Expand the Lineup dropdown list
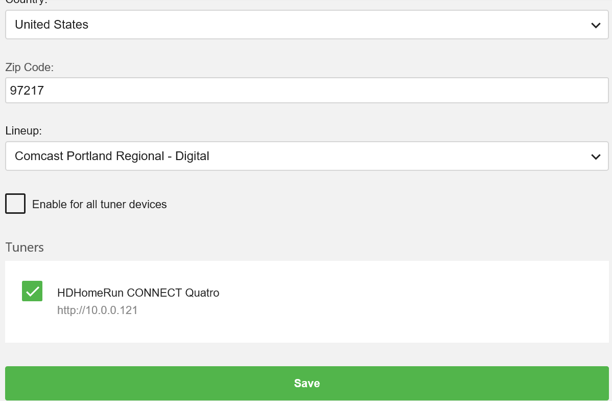 coord(307,156)
